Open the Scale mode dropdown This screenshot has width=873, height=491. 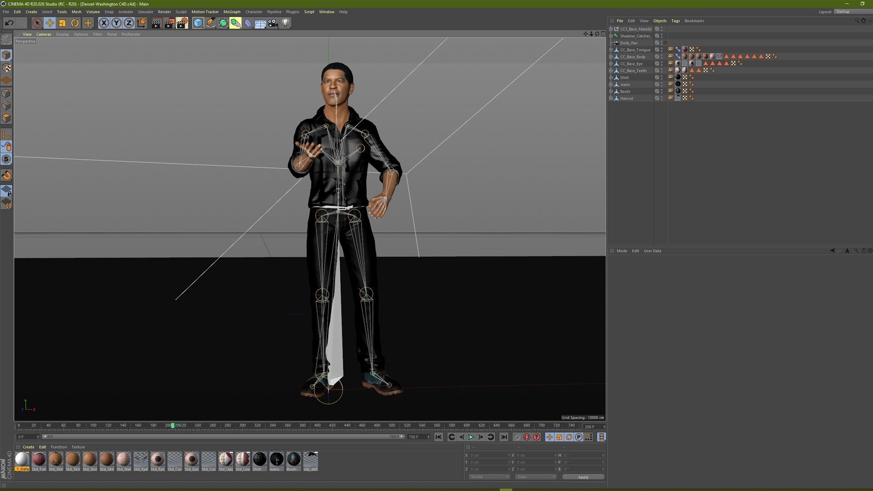coord(536,477)
